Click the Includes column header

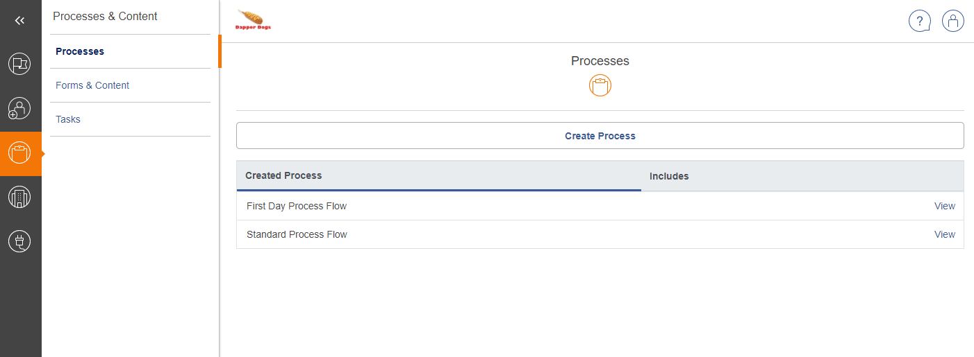pos(669,176)
